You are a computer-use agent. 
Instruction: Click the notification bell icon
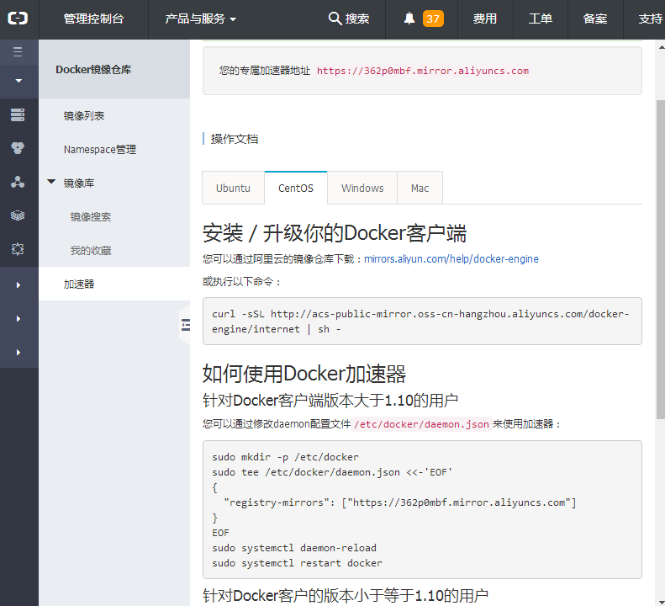tap(409, 19)
